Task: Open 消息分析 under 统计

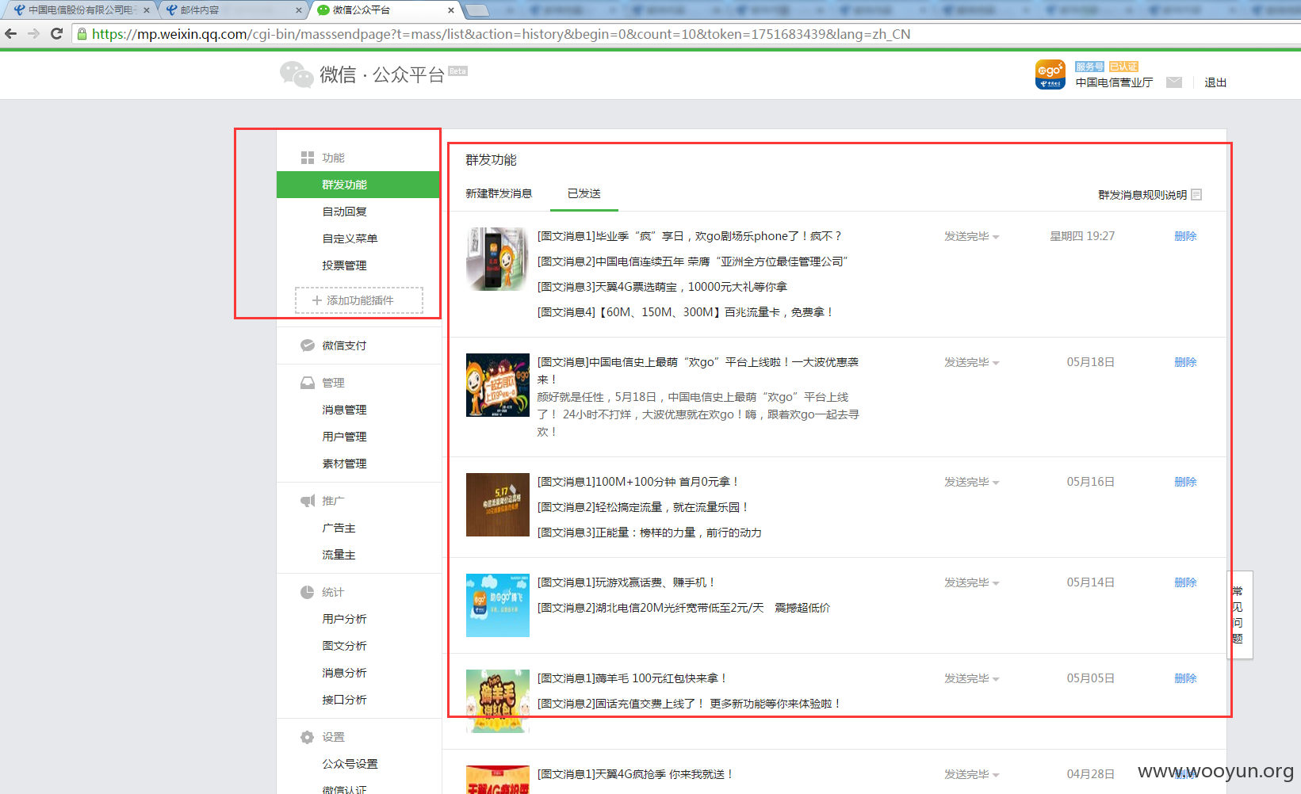Action: point(344,673)
